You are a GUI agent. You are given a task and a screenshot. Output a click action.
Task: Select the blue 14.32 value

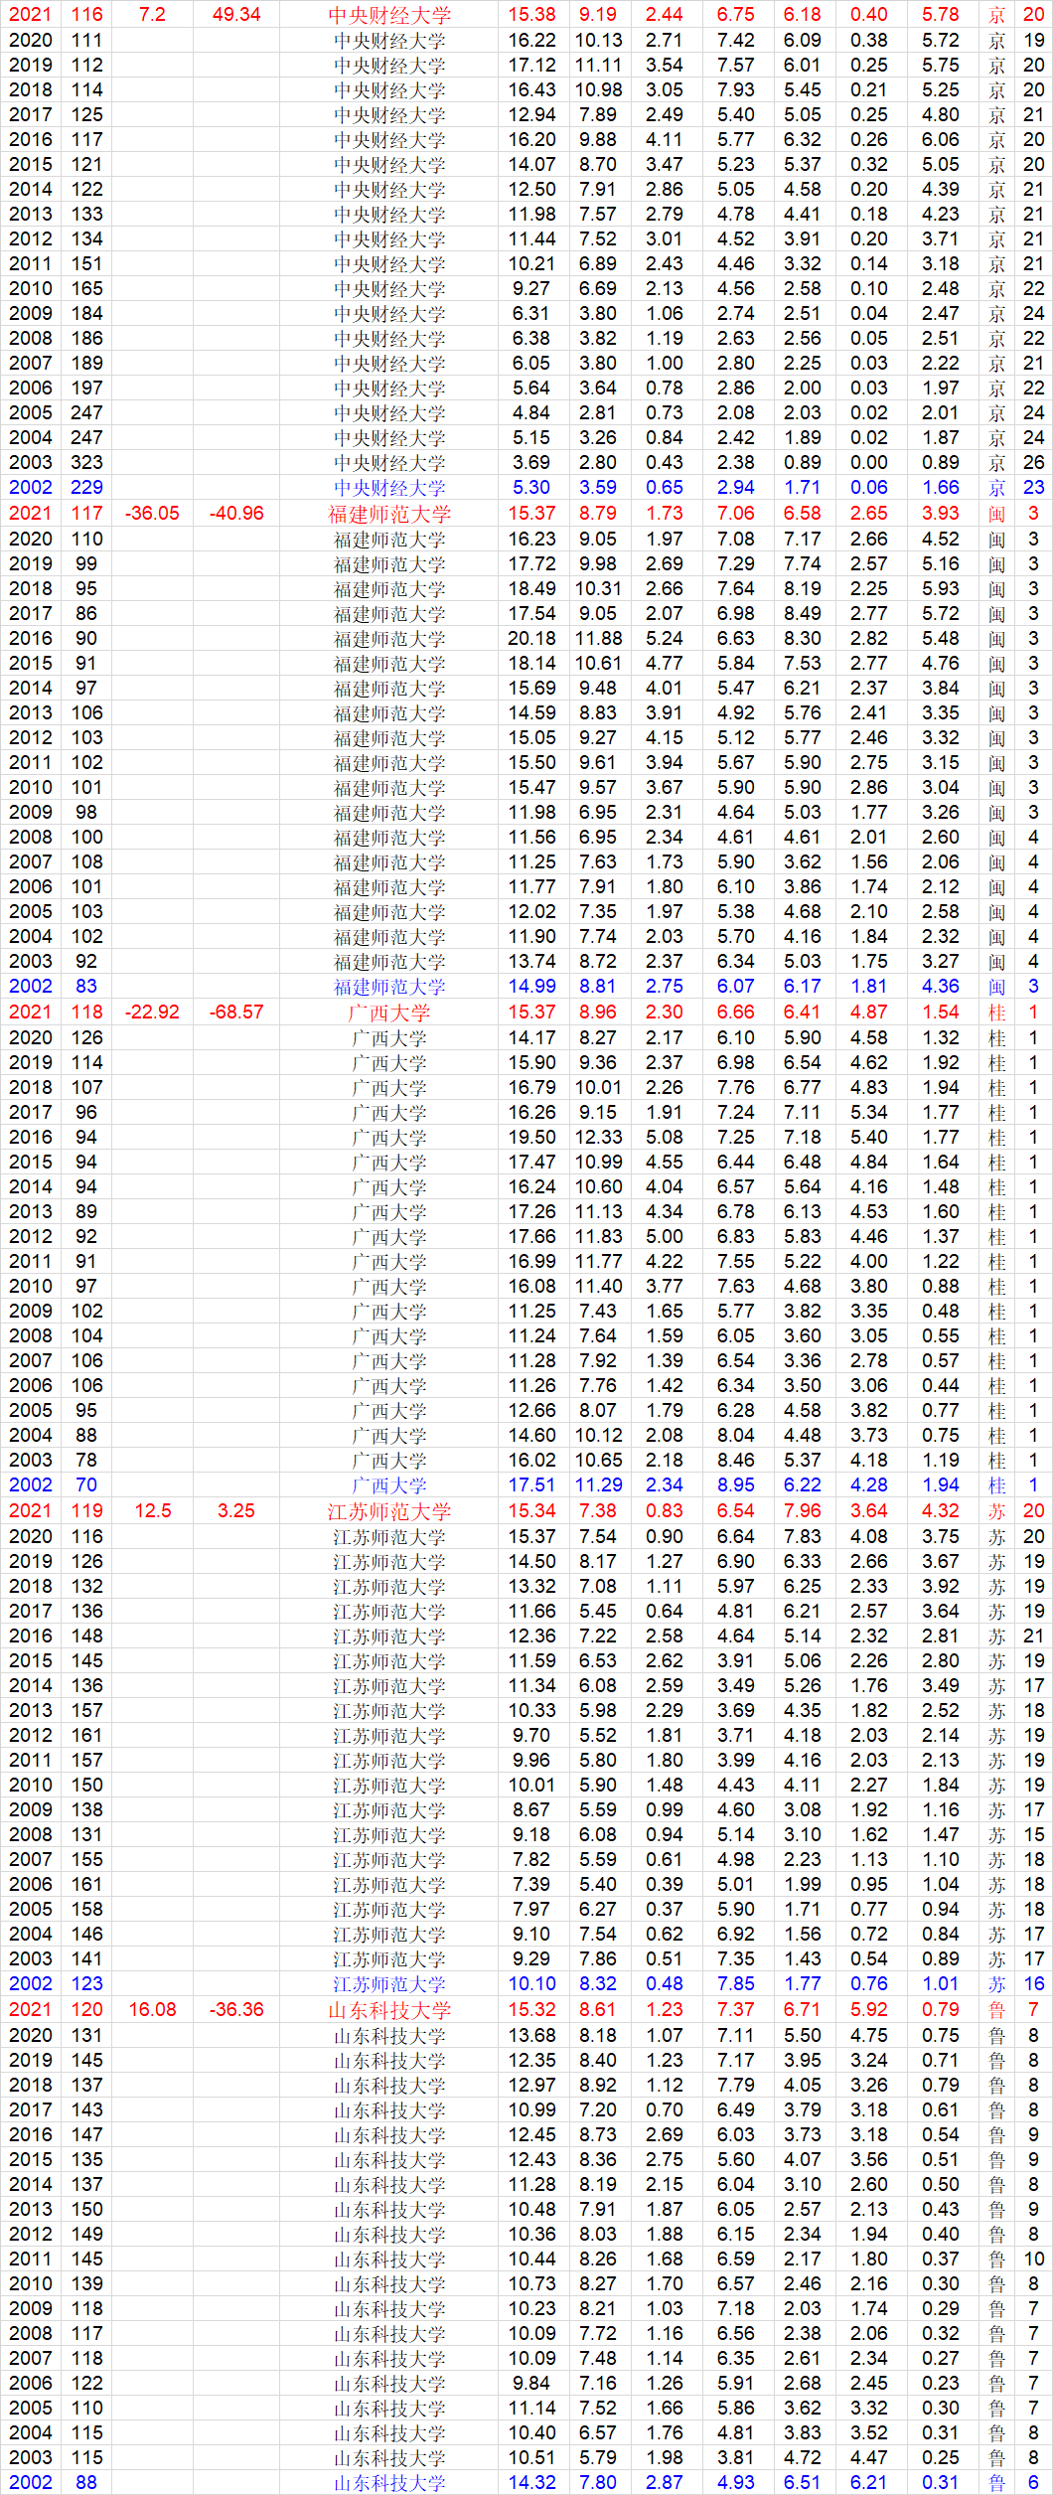(x=532, y=2483)
